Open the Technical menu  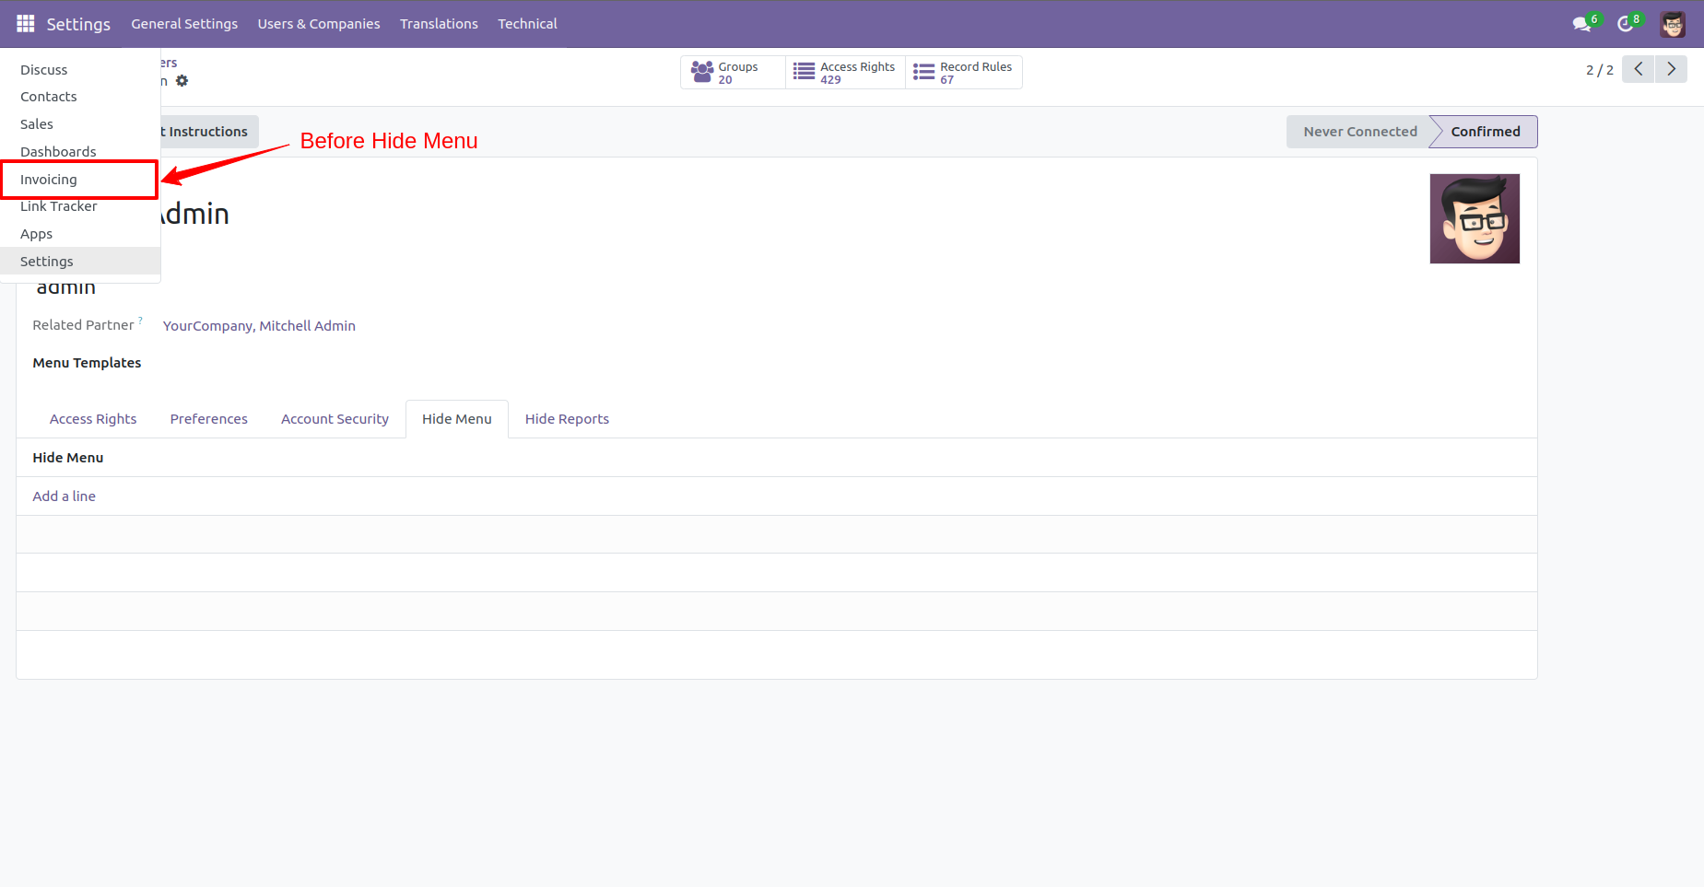point(526,23)
